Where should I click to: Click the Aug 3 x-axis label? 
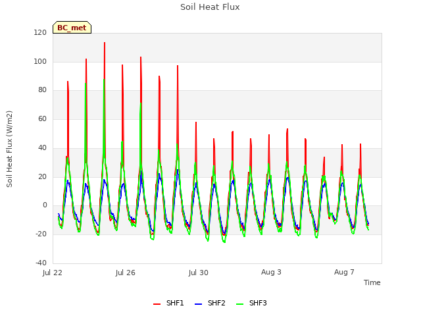pyautogui.click(x=271, y=272)
